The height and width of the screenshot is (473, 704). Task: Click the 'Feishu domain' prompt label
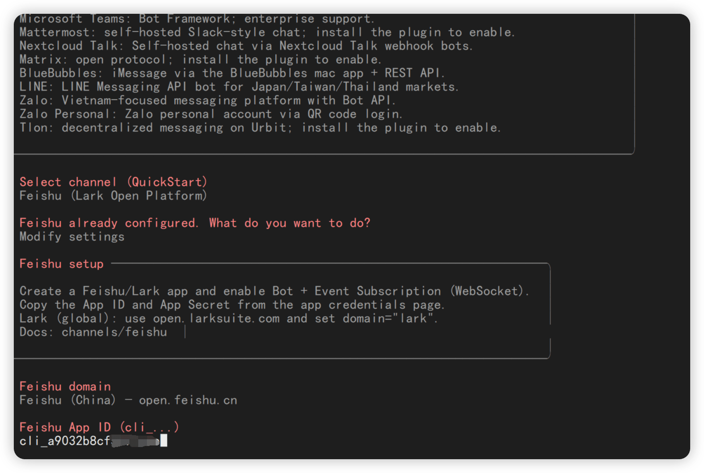pos(65,386)
